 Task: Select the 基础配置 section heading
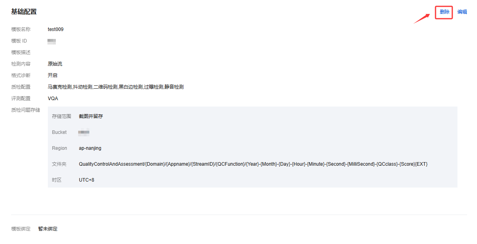[24, 12]
